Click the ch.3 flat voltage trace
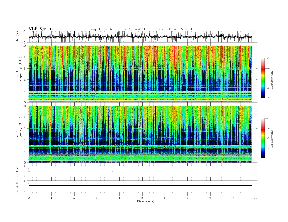Viewport: 288px width, 222px height. [140, 171]
